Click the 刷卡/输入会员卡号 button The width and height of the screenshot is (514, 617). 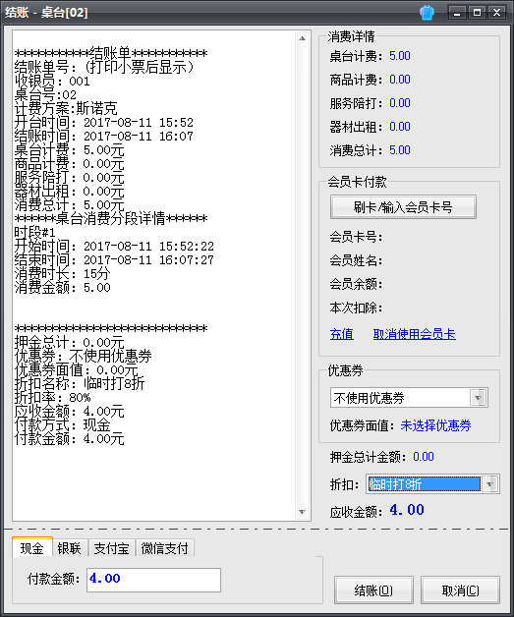click(403, 207)
